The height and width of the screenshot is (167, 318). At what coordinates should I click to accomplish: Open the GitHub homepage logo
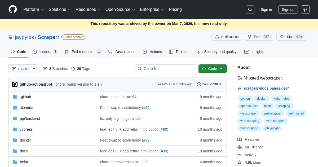coord(13,9)
